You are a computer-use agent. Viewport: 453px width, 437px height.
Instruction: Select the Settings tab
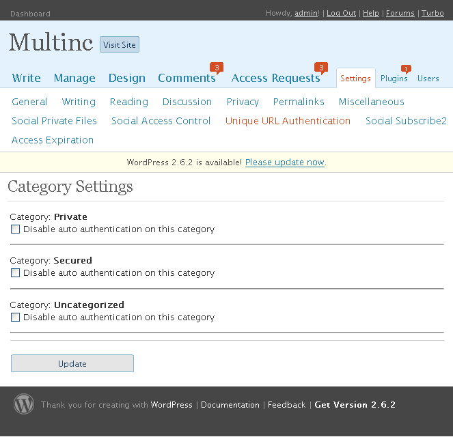[x=356, y=79]
